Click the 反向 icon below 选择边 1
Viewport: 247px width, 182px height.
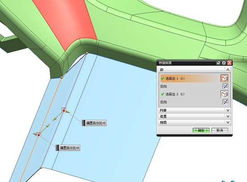pyautogui.click(x=226, y=86)
